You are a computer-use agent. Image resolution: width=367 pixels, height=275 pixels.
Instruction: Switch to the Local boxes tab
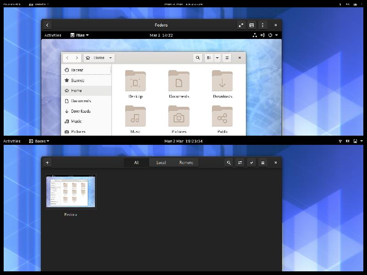click(x=161, y=163)
